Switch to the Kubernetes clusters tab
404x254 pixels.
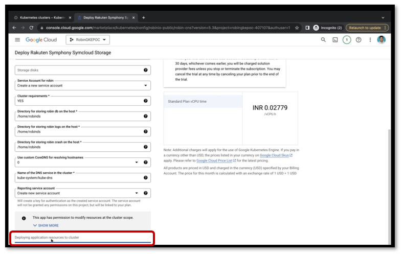point(42,17)
